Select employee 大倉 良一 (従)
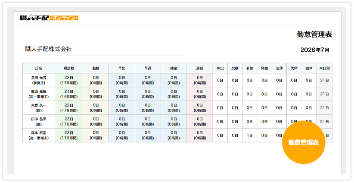Screen dimensions: 354x183 [x=39, y=107]
